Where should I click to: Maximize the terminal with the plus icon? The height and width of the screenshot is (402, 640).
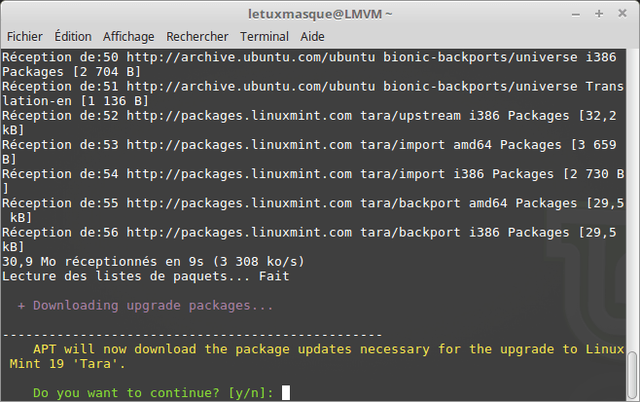click(602, 13)
